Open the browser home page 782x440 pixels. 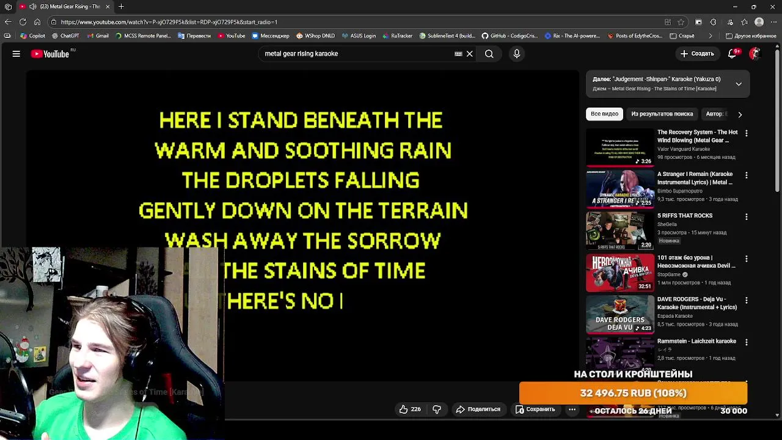tap(37, 22)
